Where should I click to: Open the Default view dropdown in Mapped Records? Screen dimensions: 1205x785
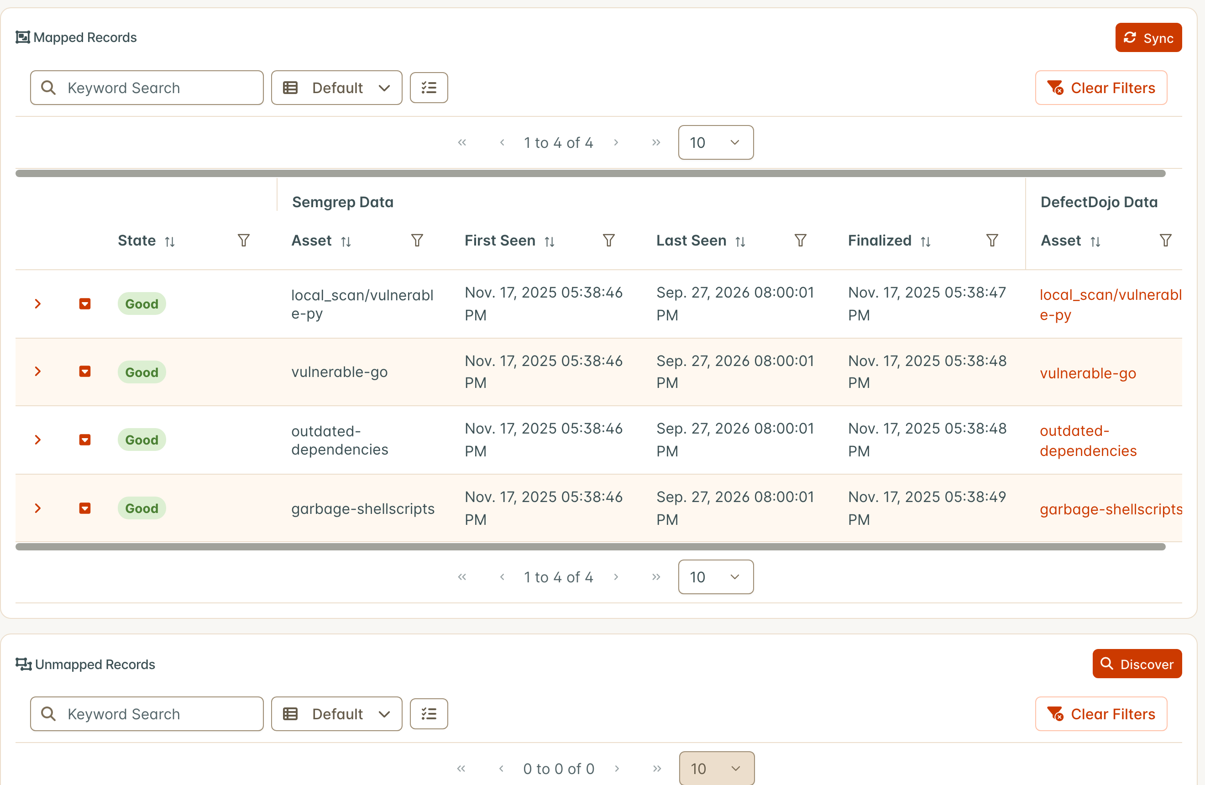(x=336, y=88)
